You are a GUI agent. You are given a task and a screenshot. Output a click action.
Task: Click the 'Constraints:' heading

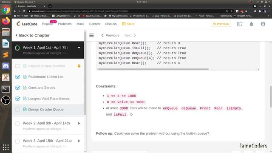click(x=106, y=86)
